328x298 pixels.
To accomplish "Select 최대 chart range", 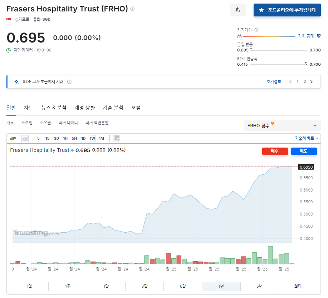I will (298, 286).
